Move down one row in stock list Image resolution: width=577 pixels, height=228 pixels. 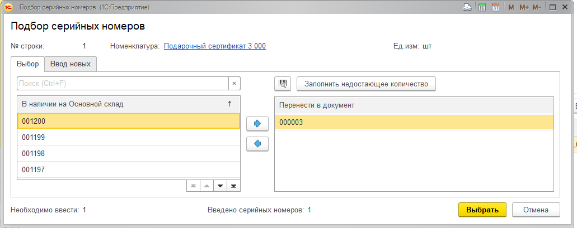click(220, 186)
